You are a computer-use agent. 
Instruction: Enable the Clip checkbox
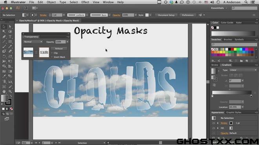[x=52, y=53]
